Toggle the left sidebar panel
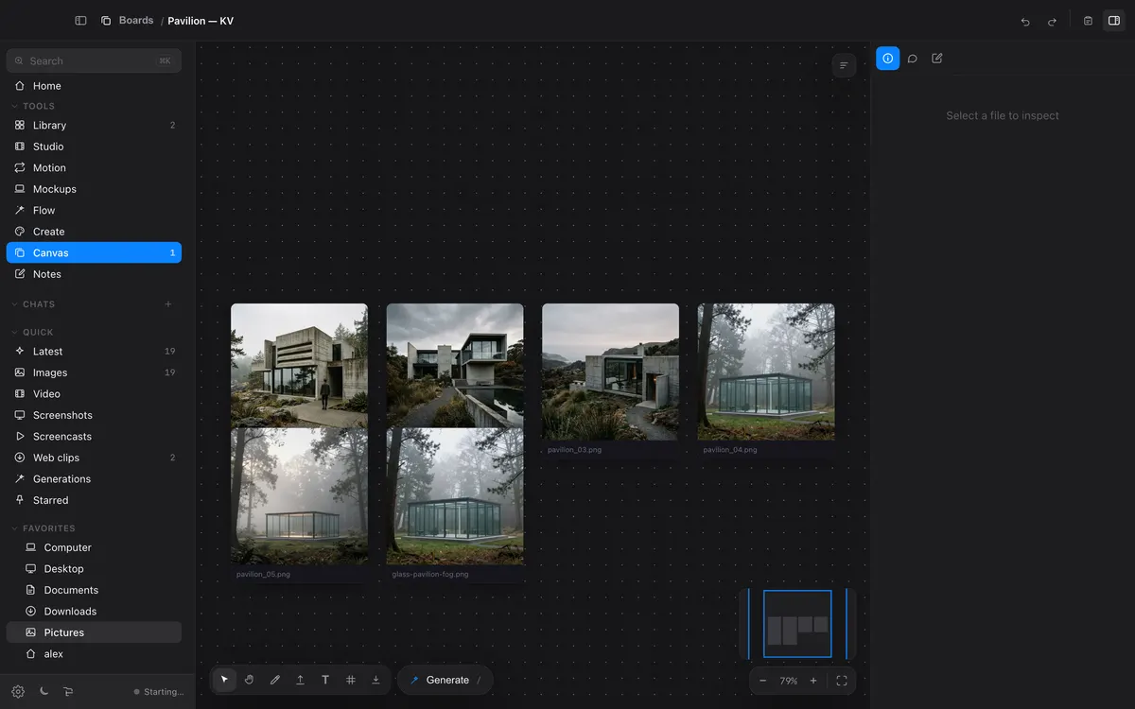Image resolution: width=1135 pixels, height=709 pixels. [80, 21]
